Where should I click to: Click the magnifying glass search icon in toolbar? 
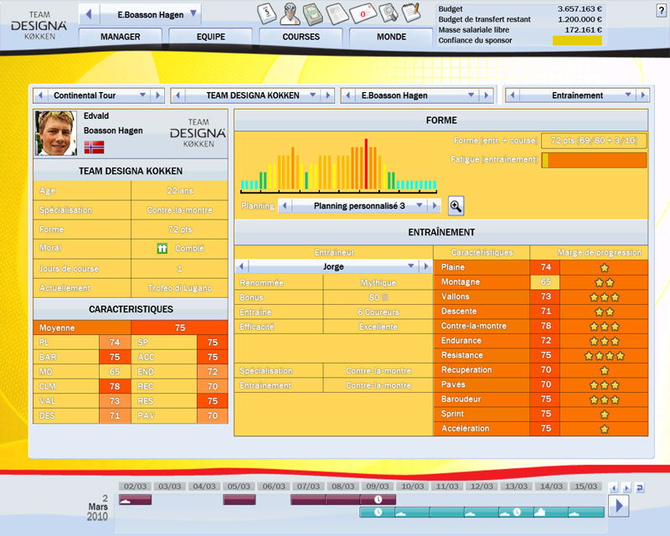[x=388, y=13]
